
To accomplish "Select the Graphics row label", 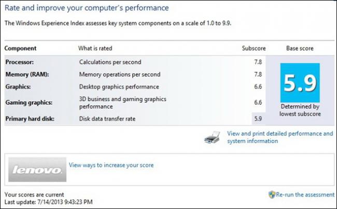I will point(18,87).
